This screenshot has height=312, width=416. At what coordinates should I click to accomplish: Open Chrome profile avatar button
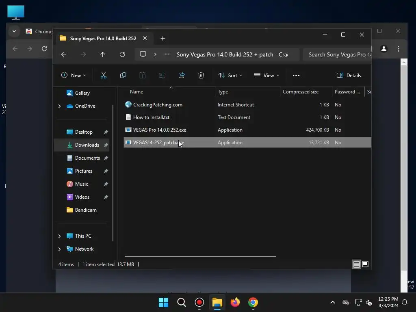tap(383, 49)
